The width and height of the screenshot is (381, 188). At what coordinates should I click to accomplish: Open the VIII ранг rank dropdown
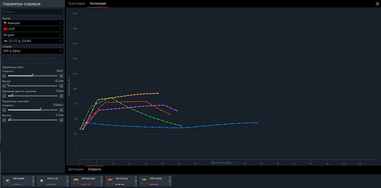pyautogui.click(x=33, y=35)
